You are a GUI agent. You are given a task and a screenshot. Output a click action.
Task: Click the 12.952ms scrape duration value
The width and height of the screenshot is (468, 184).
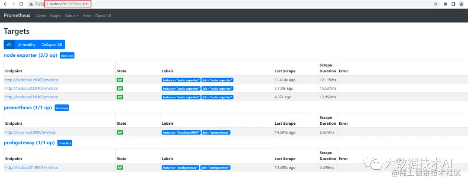pos(328,97)
